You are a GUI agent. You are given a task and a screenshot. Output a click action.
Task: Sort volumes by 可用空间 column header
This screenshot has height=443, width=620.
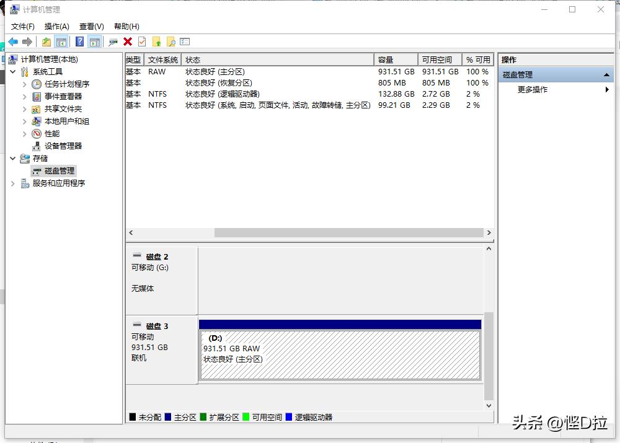point(437,60)
